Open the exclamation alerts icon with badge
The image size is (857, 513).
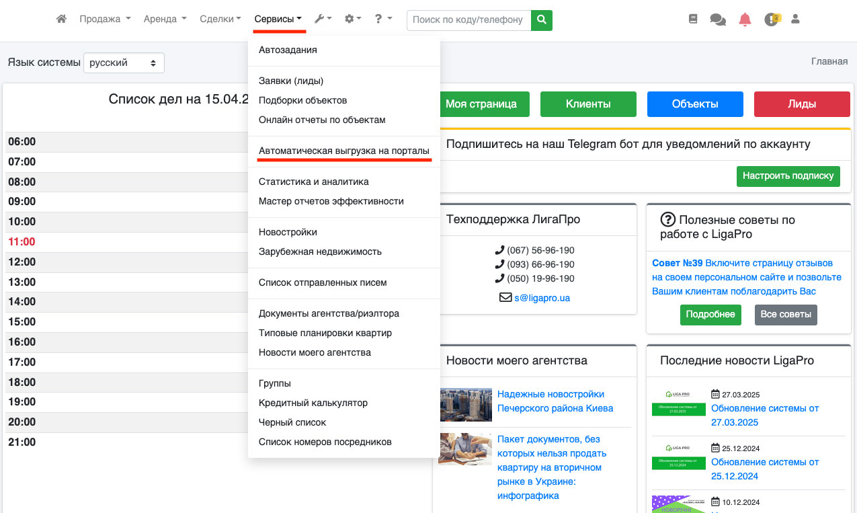point(772,20)
